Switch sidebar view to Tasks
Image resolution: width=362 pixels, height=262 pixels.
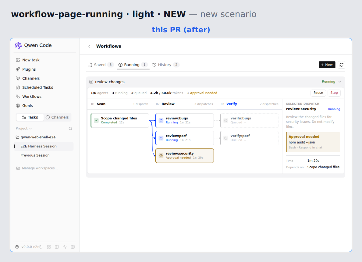(30, 117)
